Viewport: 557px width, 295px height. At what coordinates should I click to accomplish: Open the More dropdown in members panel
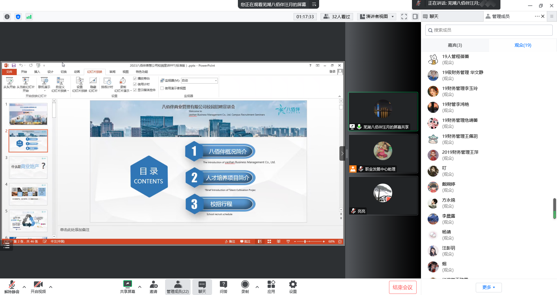pyautogui.click(x=489, y=287)
